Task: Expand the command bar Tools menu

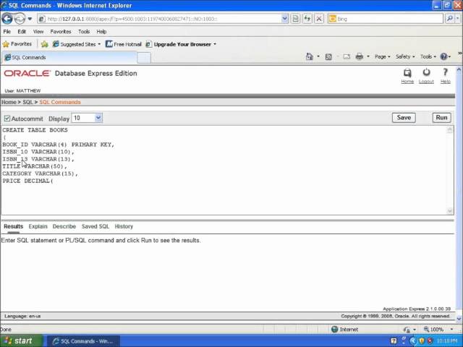Action: tap(428, 56)
